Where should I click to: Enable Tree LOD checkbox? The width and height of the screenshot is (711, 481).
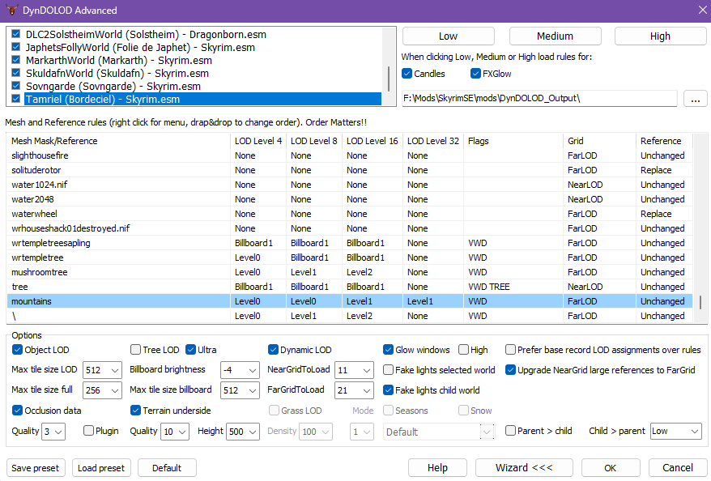coord(135,350)
